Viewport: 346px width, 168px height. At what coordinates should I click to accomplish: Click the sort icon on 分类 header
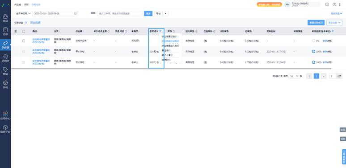59,32
